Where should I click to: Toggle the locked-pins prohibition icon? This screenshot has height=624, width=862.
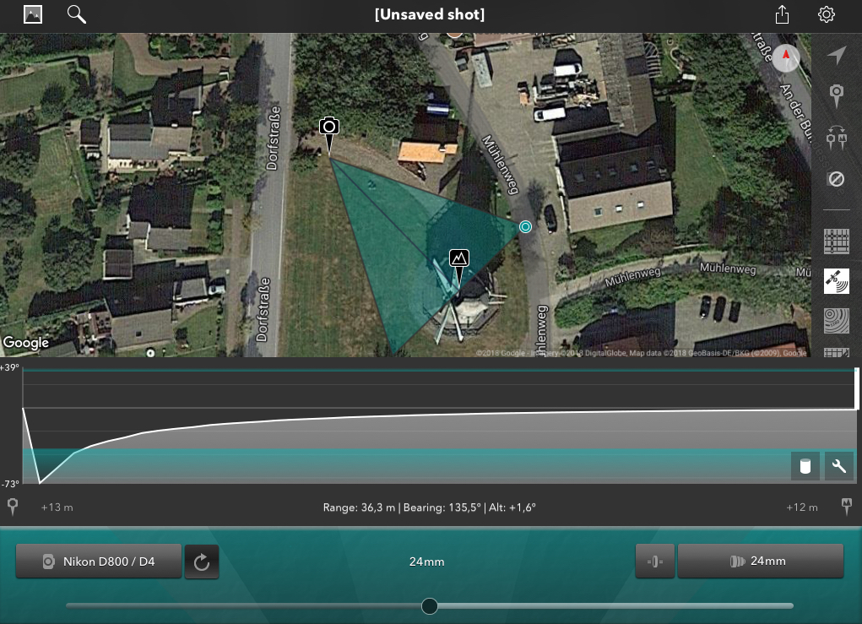pos(836,179)
